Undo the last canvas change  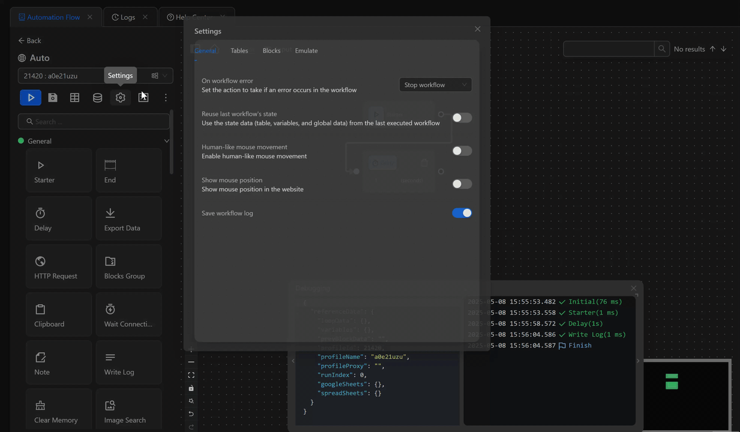tap(191, 413)
